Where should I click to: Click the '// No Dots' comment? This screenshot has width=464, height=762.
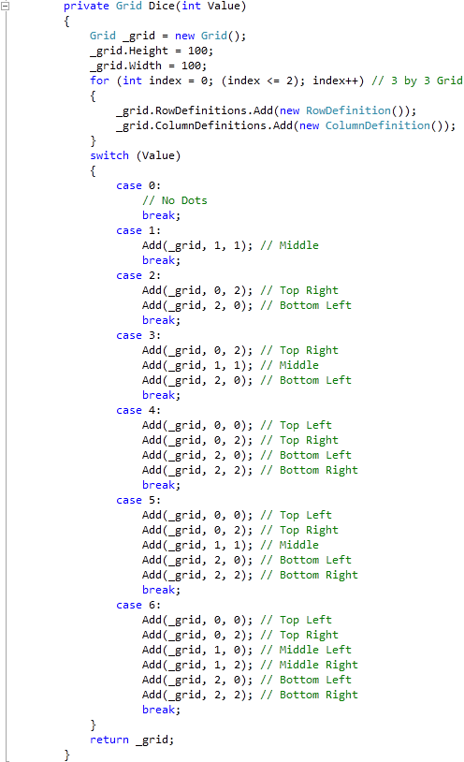click(174, 200)
